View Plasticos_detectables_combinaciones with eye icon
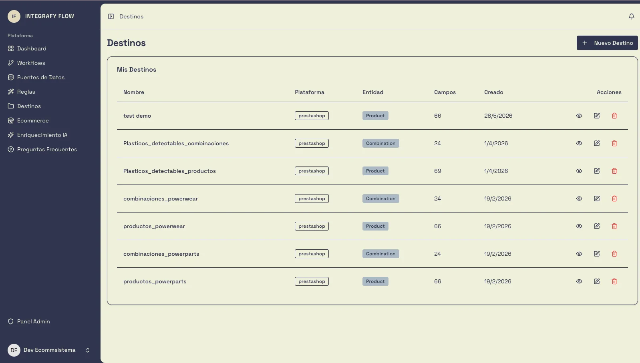 click(579, 143)
